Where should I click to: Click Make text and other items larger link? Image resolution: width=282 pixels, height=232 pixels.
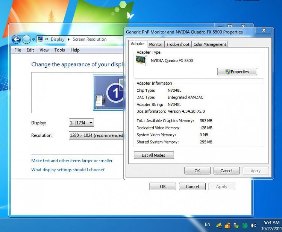(72, 161)
